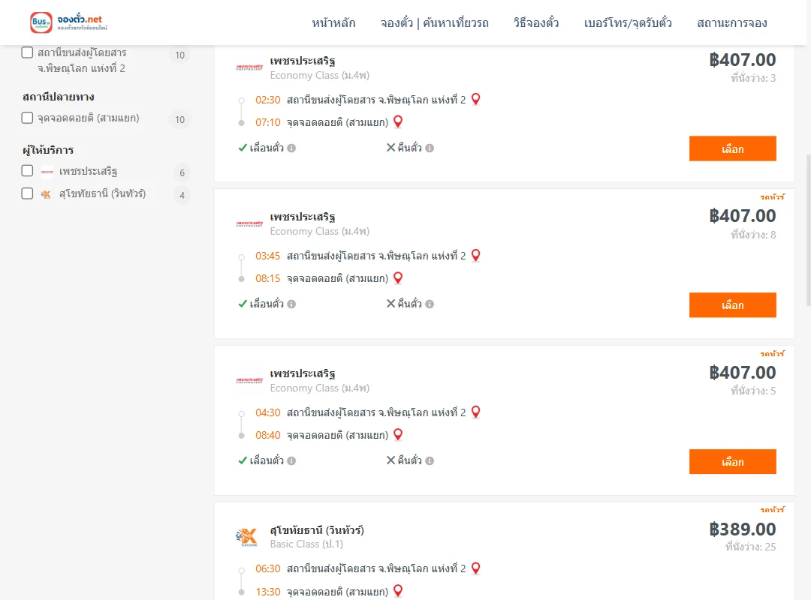Go to the วิธีจองตั๋ว menu page

pos(536,22)
